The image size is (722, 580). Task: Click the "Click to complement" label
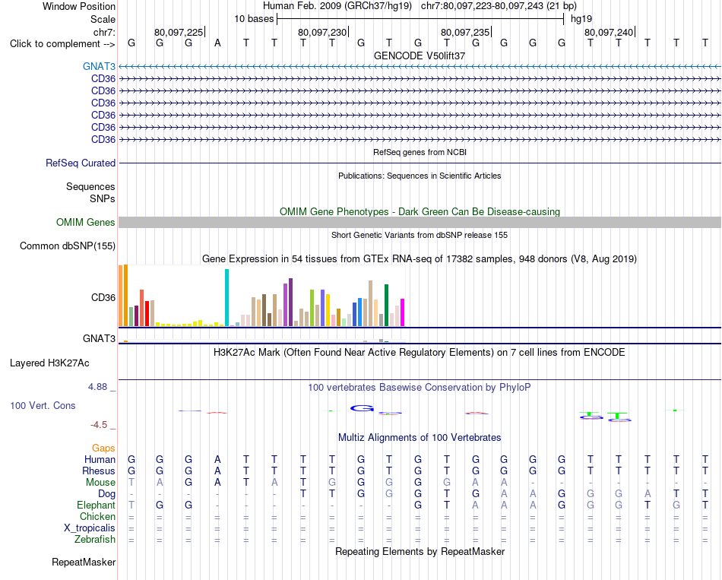[x=62, y=44]
